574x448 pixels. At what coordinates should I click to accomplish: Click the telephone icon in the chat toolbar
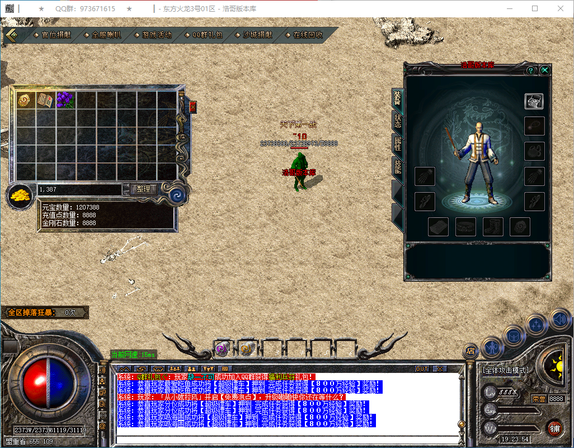158,369
